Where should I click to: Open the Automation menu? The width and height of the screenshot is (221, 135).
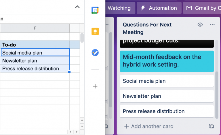(x=159, y=8)
